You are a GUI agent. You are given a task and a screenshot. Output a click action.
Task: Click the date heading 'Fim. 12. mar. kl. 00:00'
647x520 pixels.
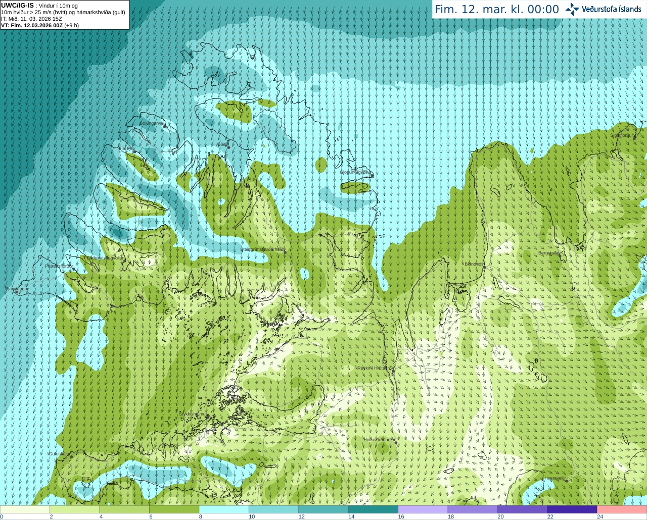(x=497, y=9)
